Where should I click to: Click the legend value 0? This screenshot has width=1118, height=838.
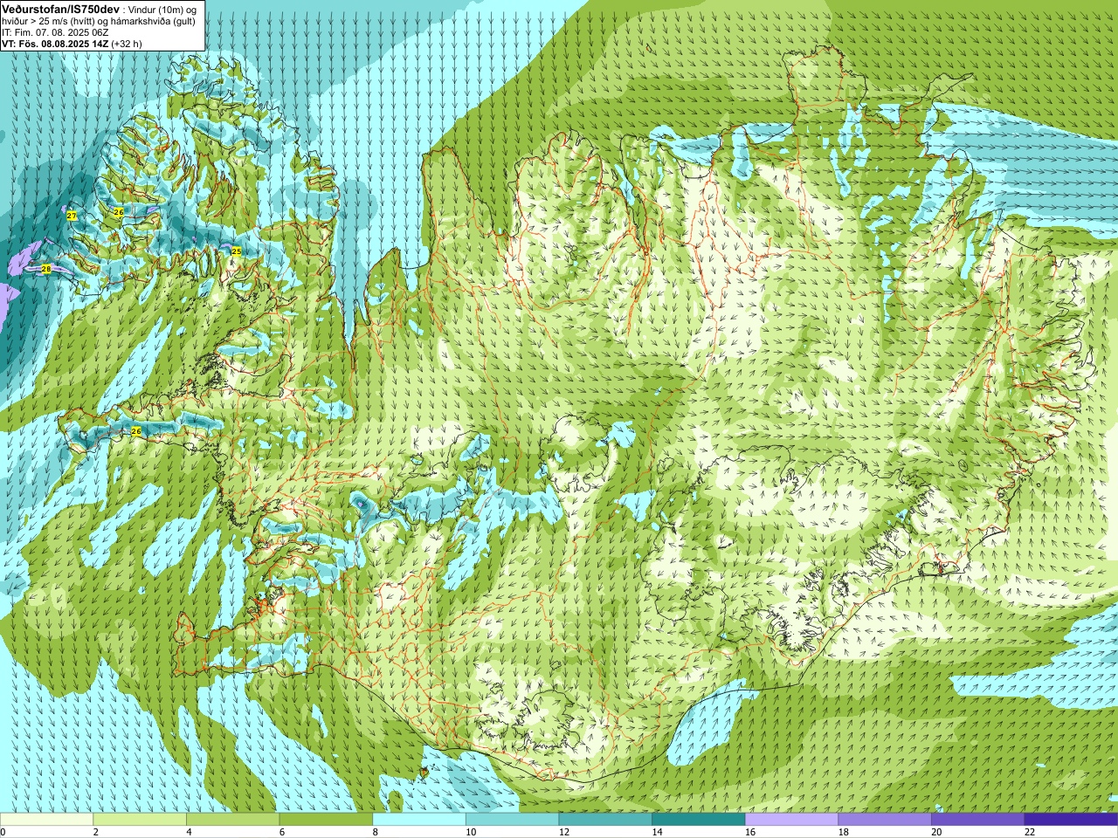(x=3, y=832)
